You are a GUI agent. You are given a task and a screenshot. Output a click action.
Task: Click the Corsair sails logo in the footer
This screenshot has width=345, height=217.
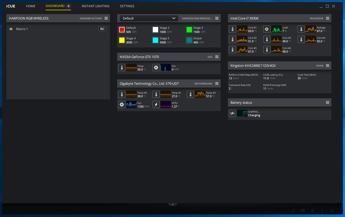click(x=332, y=211)
